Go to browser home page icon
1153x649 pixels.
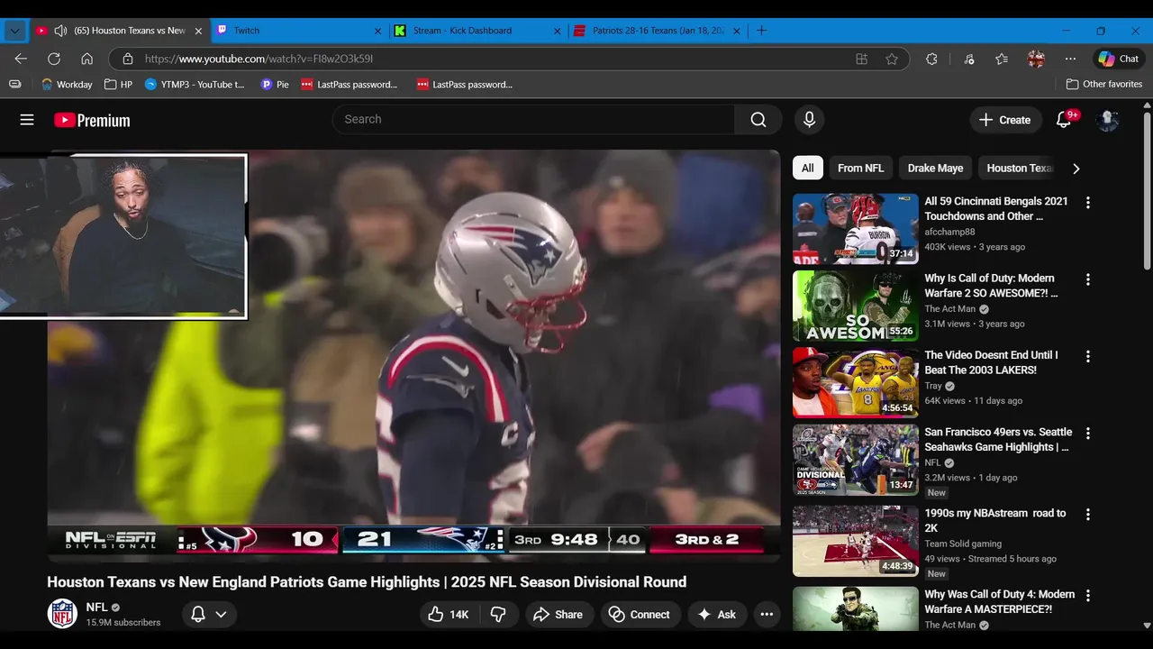point(87,59)
